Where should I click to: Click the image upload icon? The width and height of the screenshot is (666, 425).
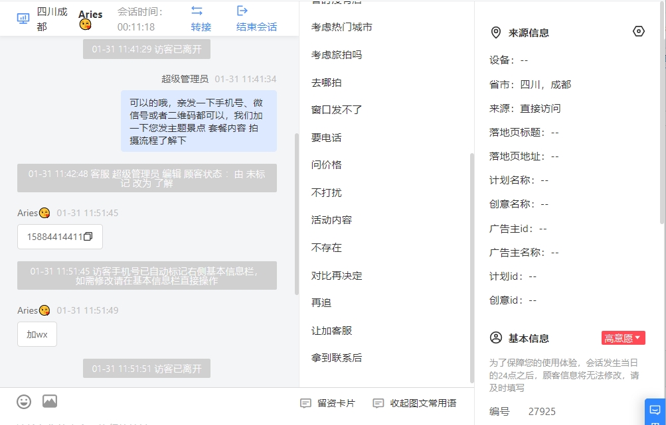tap(50, 401)
